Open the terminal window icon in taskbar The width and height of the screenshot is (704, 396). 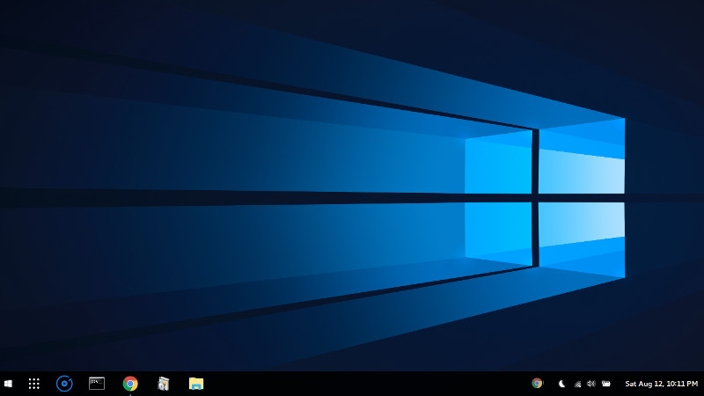click(x=97, y=384)
